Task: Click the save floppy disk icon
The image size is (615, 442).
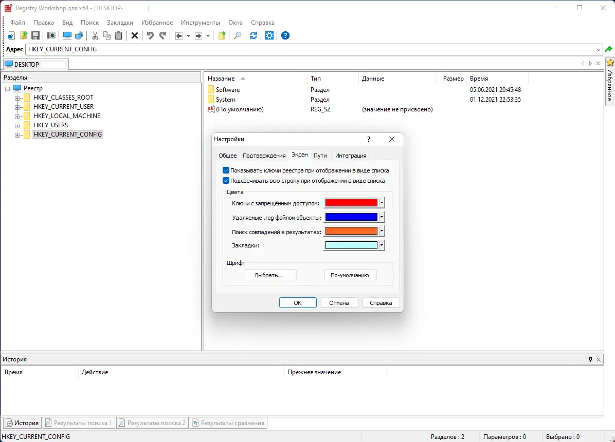Action: 35,35
